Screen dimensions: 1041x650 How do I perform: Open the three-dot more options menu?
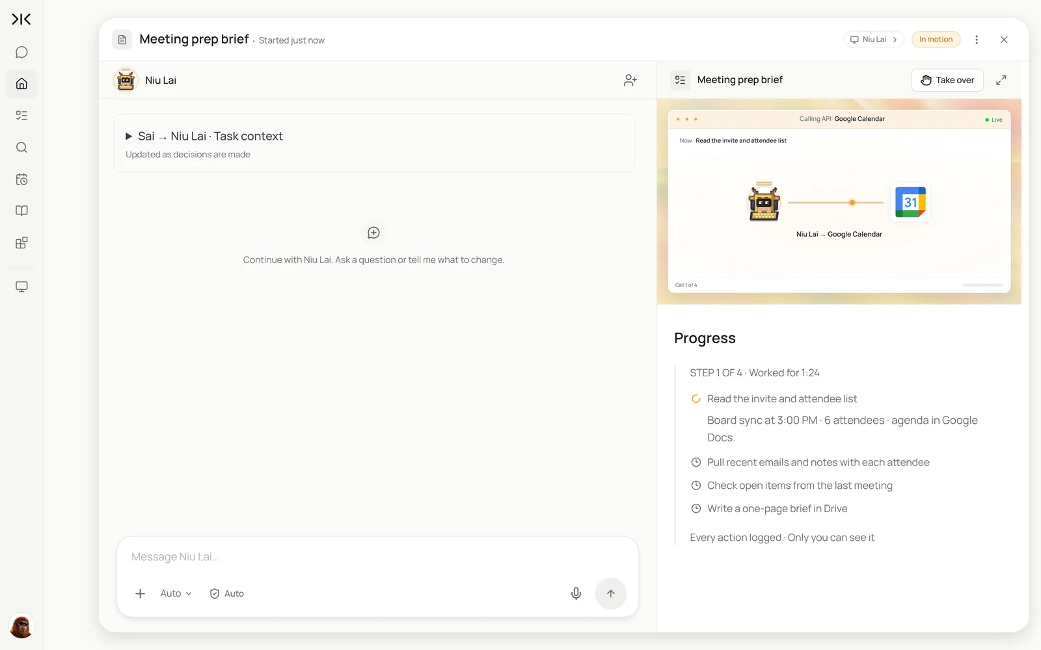(x=977, y=40)
